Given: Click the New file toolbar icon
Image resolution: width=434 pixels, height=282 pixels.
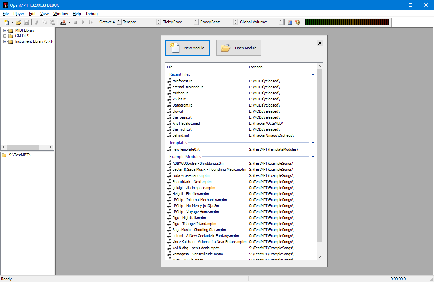Looking at the screenshot, I should click(x=6, y=22).
